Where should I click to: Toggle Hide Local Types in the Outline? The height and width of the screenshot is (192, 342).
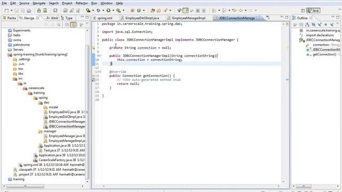[332, 25]
